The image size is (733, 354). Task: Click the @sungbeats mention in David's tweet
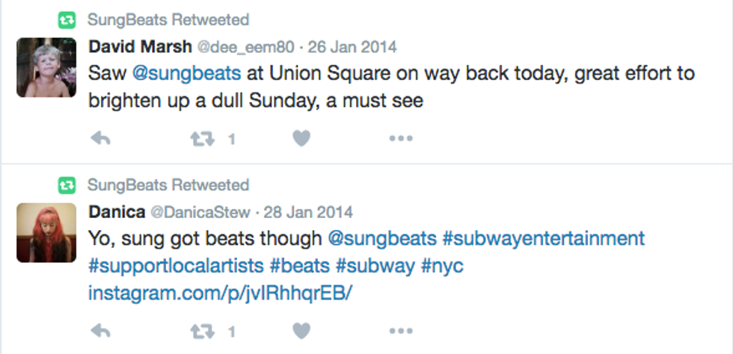[186, 73]
